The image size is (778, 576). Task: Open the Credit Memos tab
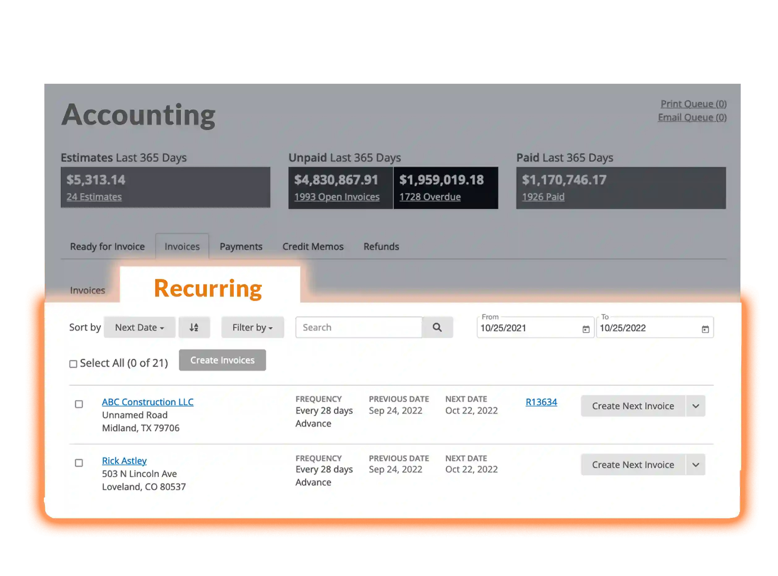(313, 247)
